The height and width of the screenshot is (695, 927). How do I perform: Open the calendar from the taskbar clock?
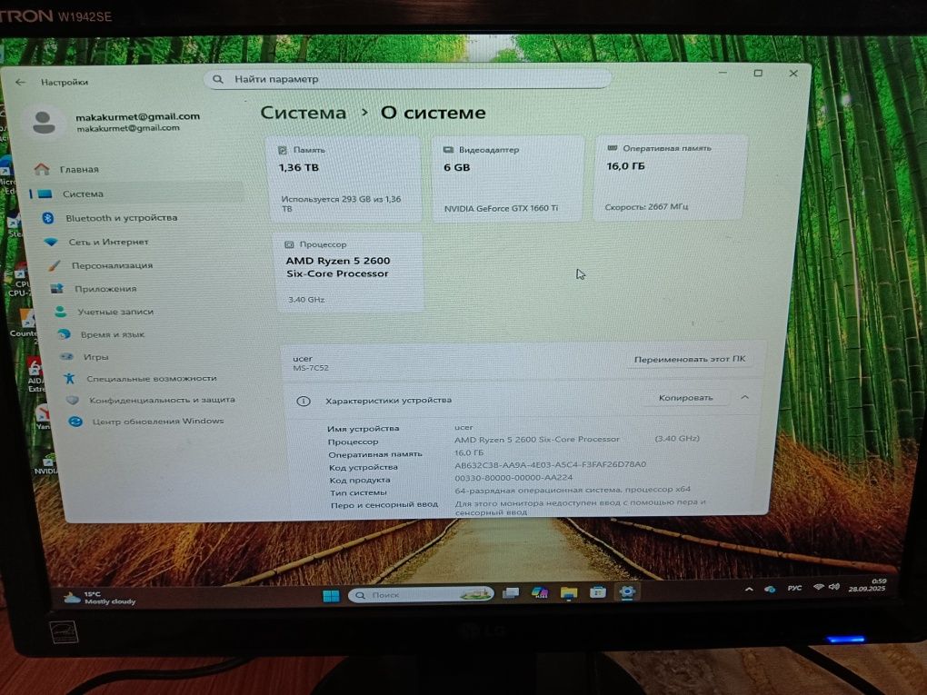point(867,585)
